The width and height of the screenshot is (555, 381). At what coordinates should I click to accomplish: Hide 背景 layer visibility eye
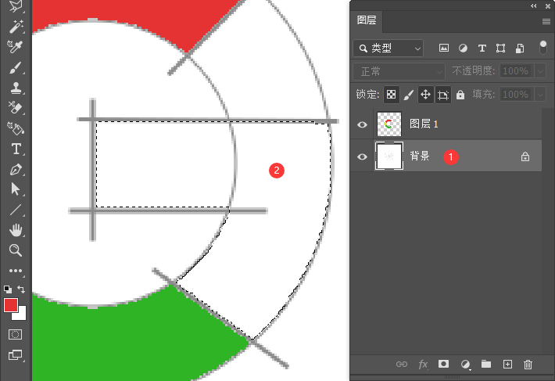[362, 156]
